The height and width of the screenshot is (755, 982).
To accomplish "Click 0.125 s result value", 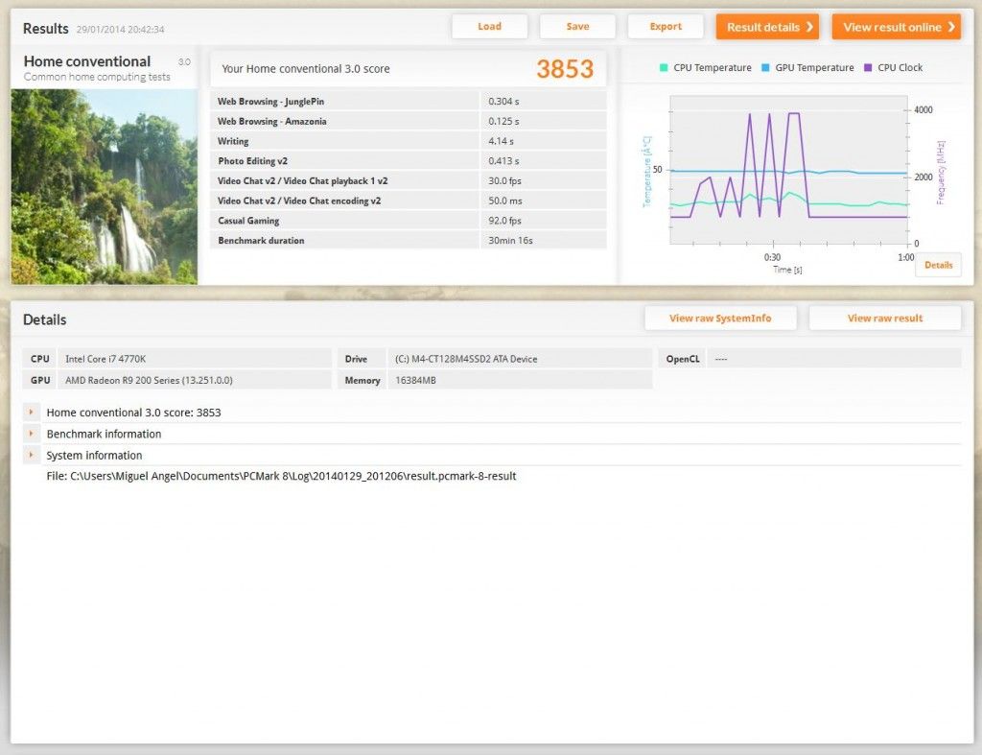I will tap(503, 121).
